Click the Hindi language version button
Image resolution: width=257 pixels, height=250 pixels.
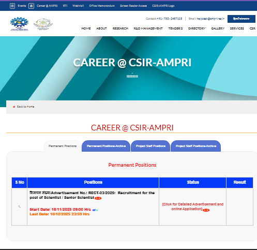241,19
